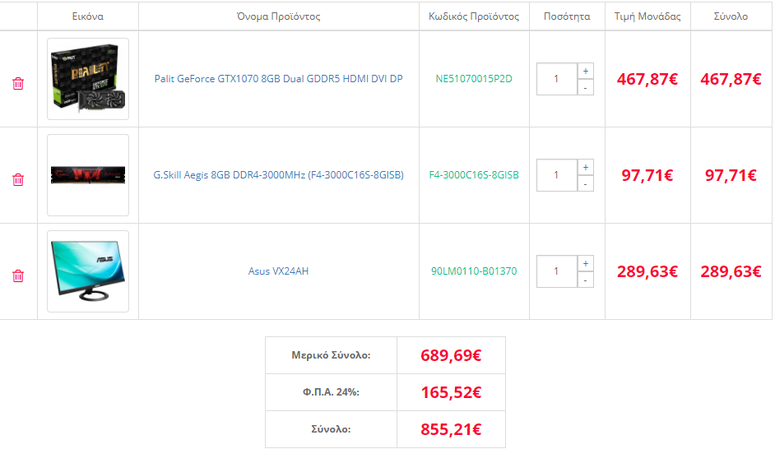The height and width of the screenshot is (449, 775).
Task: Open Asus VX24AH monitor thumbnail
Action: click(88, 271)
